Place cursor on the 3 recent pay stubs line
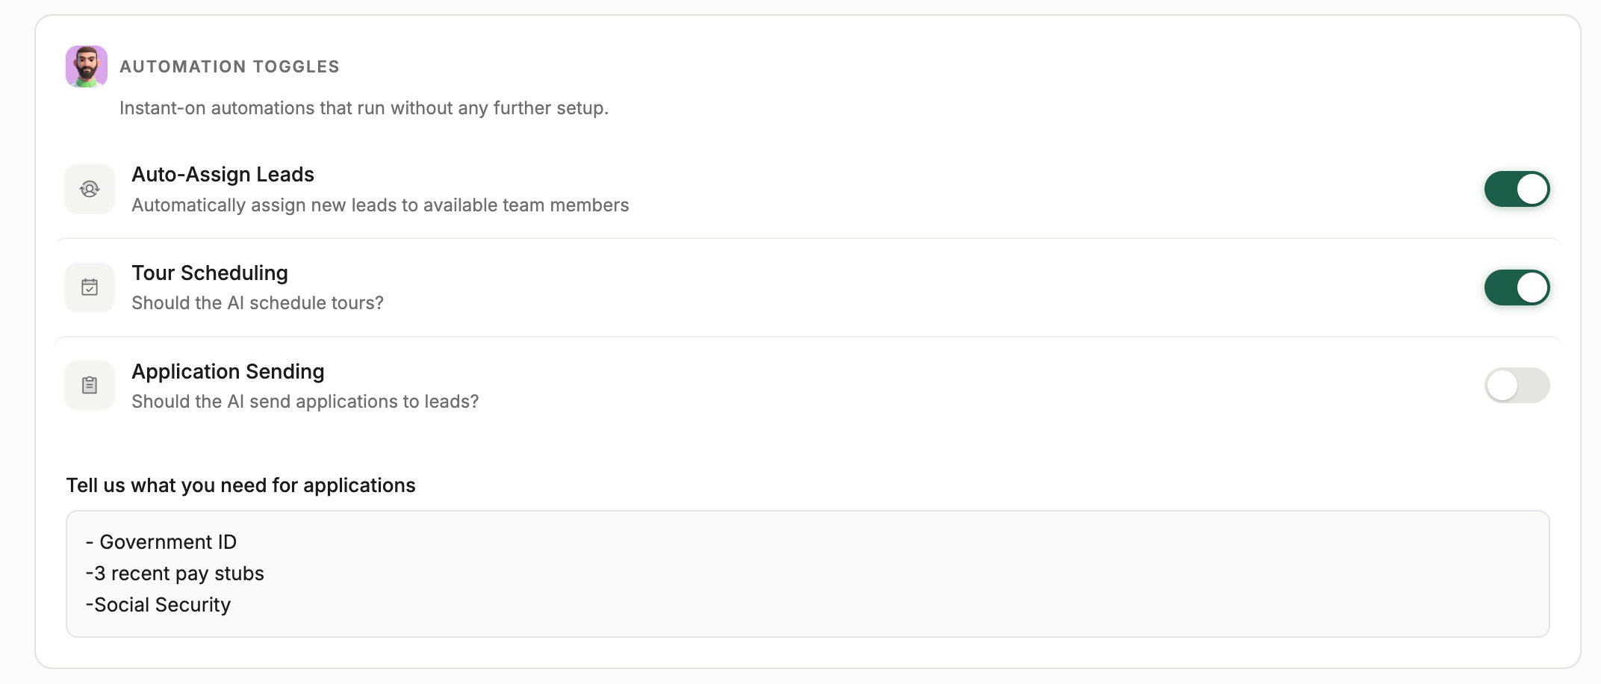This screenshot has height=684, width=1601. 175,573
